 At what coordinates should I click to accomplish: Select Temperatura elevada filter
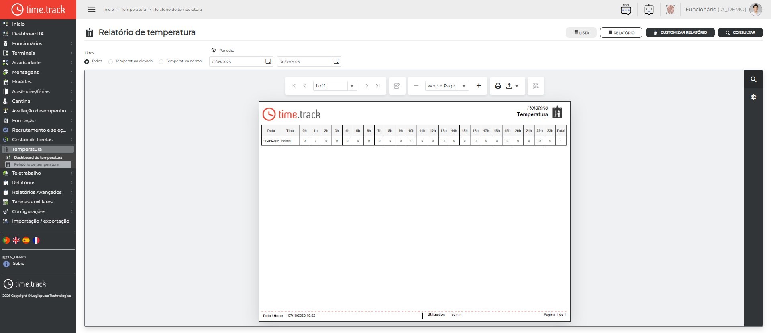pyautogui.click(x=110, y=61)
